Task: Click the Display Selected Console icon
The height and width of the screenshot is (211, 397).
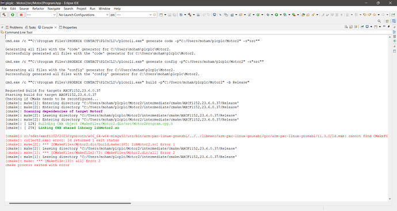Action: (x=367, y=27)
